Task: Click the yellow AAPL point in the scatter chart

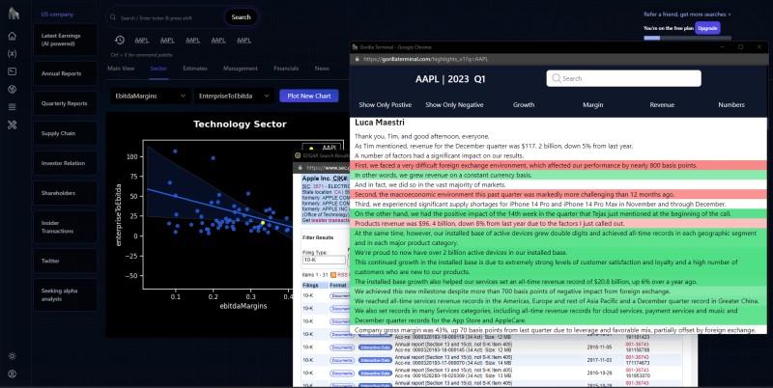Action: [x=263, y=223]
